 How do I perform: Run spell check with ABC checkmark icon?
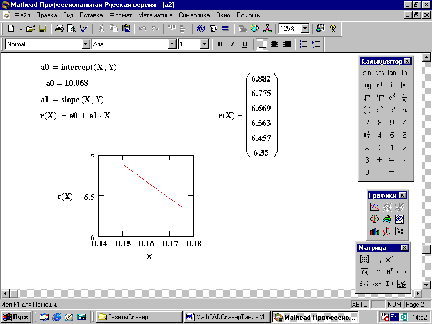pyautogui.click(x=84, y=29)
